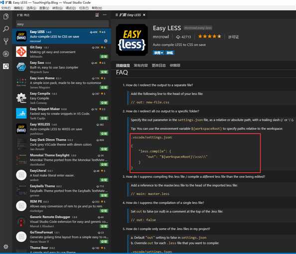The image size is (296, 254).
Task: Install the Easy Compile extension
Action: coord(104,103)
